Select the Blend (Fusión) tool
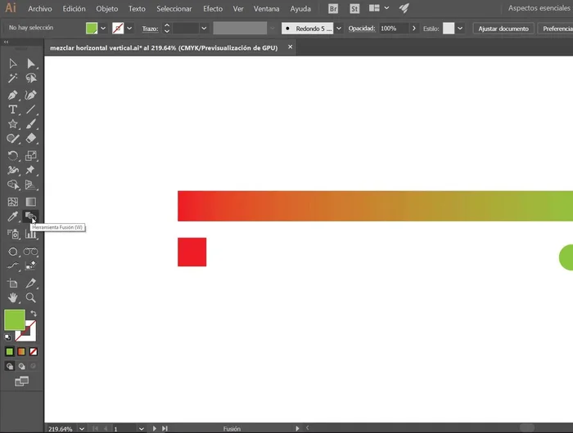This screenshot has height=433, width=573. (30, 217)
